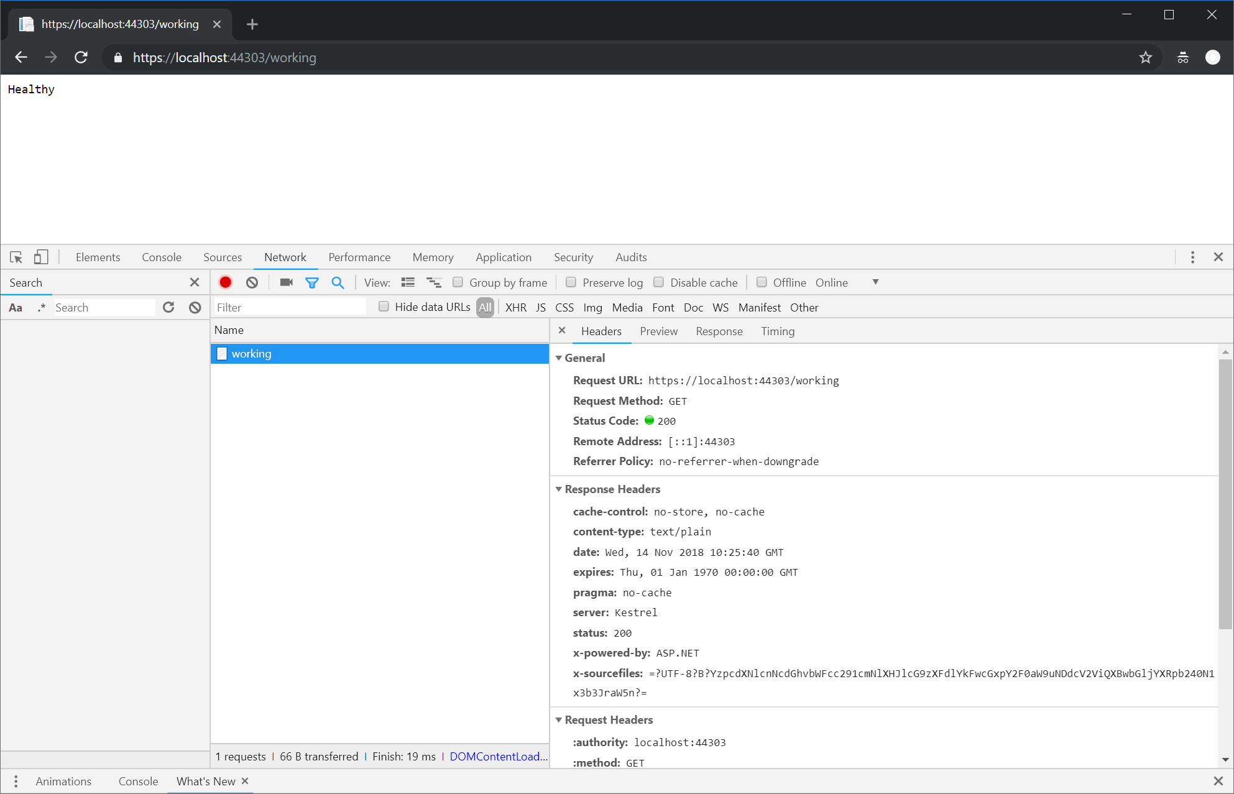Tick the Hide data URLs checkbox
1234x794 pixels.
tap(384, 307)
